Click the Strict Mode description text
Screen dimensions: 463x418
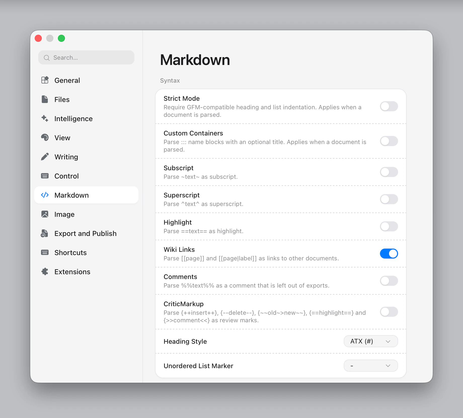click(262, 111)
